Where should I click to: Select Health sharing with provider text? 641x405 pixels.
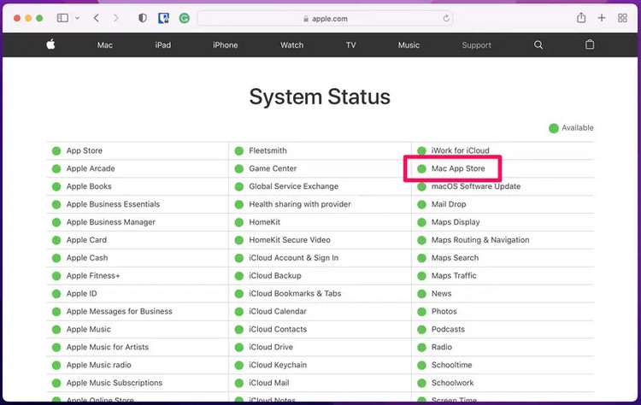tap(300, 204)
